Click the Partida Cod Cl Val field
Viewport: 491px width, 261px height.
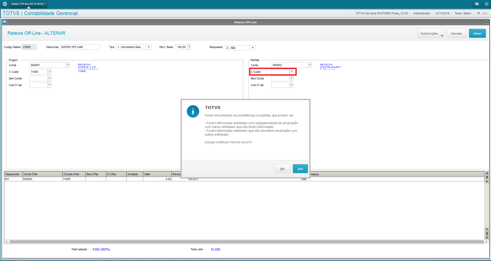click(281, 85)
